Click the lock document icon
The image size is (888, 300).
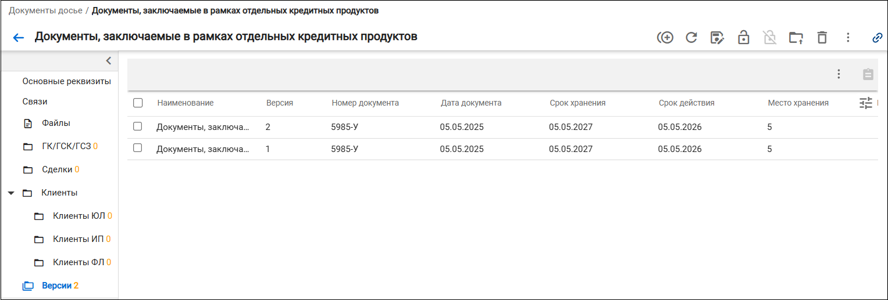(743, 38)
